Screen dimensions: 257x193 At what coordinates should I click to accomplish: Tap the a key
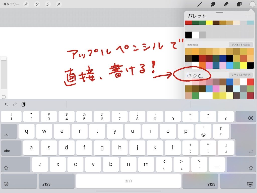point(31,148)
